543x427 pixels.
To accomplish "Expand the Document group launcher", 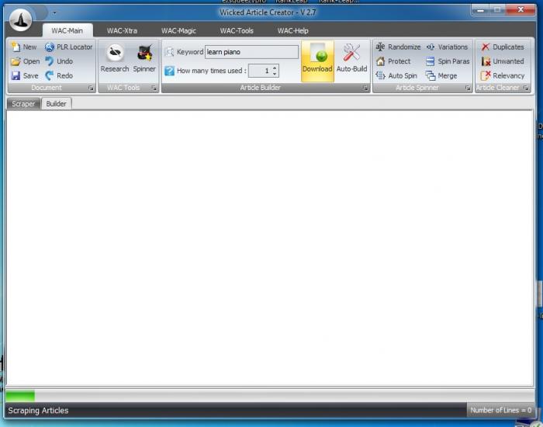I will click(x=91, y=88).
